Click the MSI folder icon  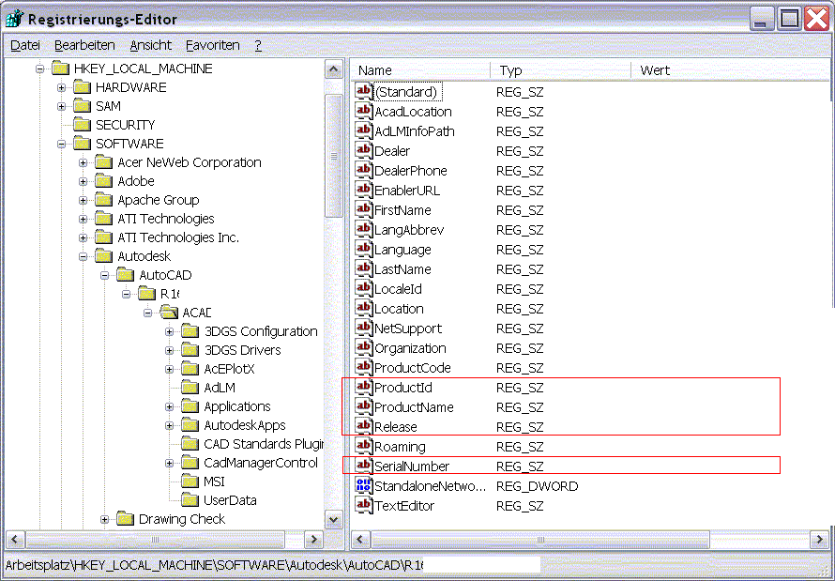coord(190,482)
